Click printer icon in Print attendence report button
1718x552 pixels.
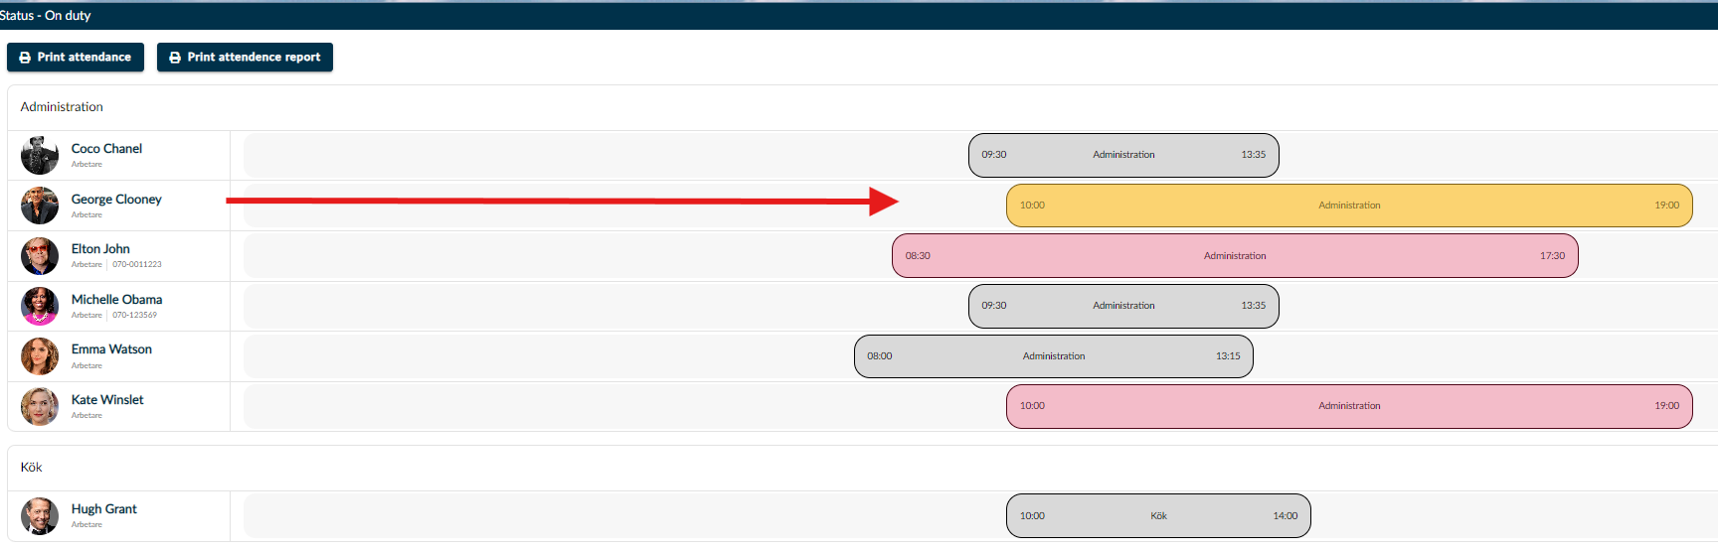[175, 58]
